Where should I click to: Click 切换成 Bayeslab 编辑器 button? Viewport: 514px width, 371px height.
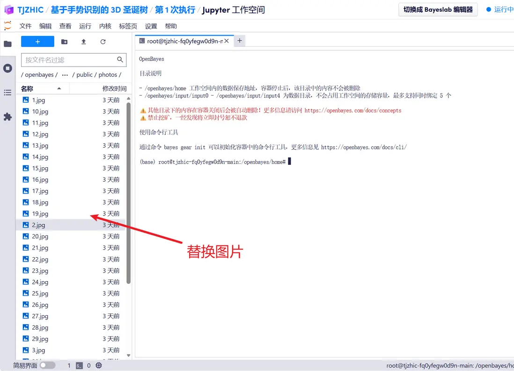pos(438,10)
